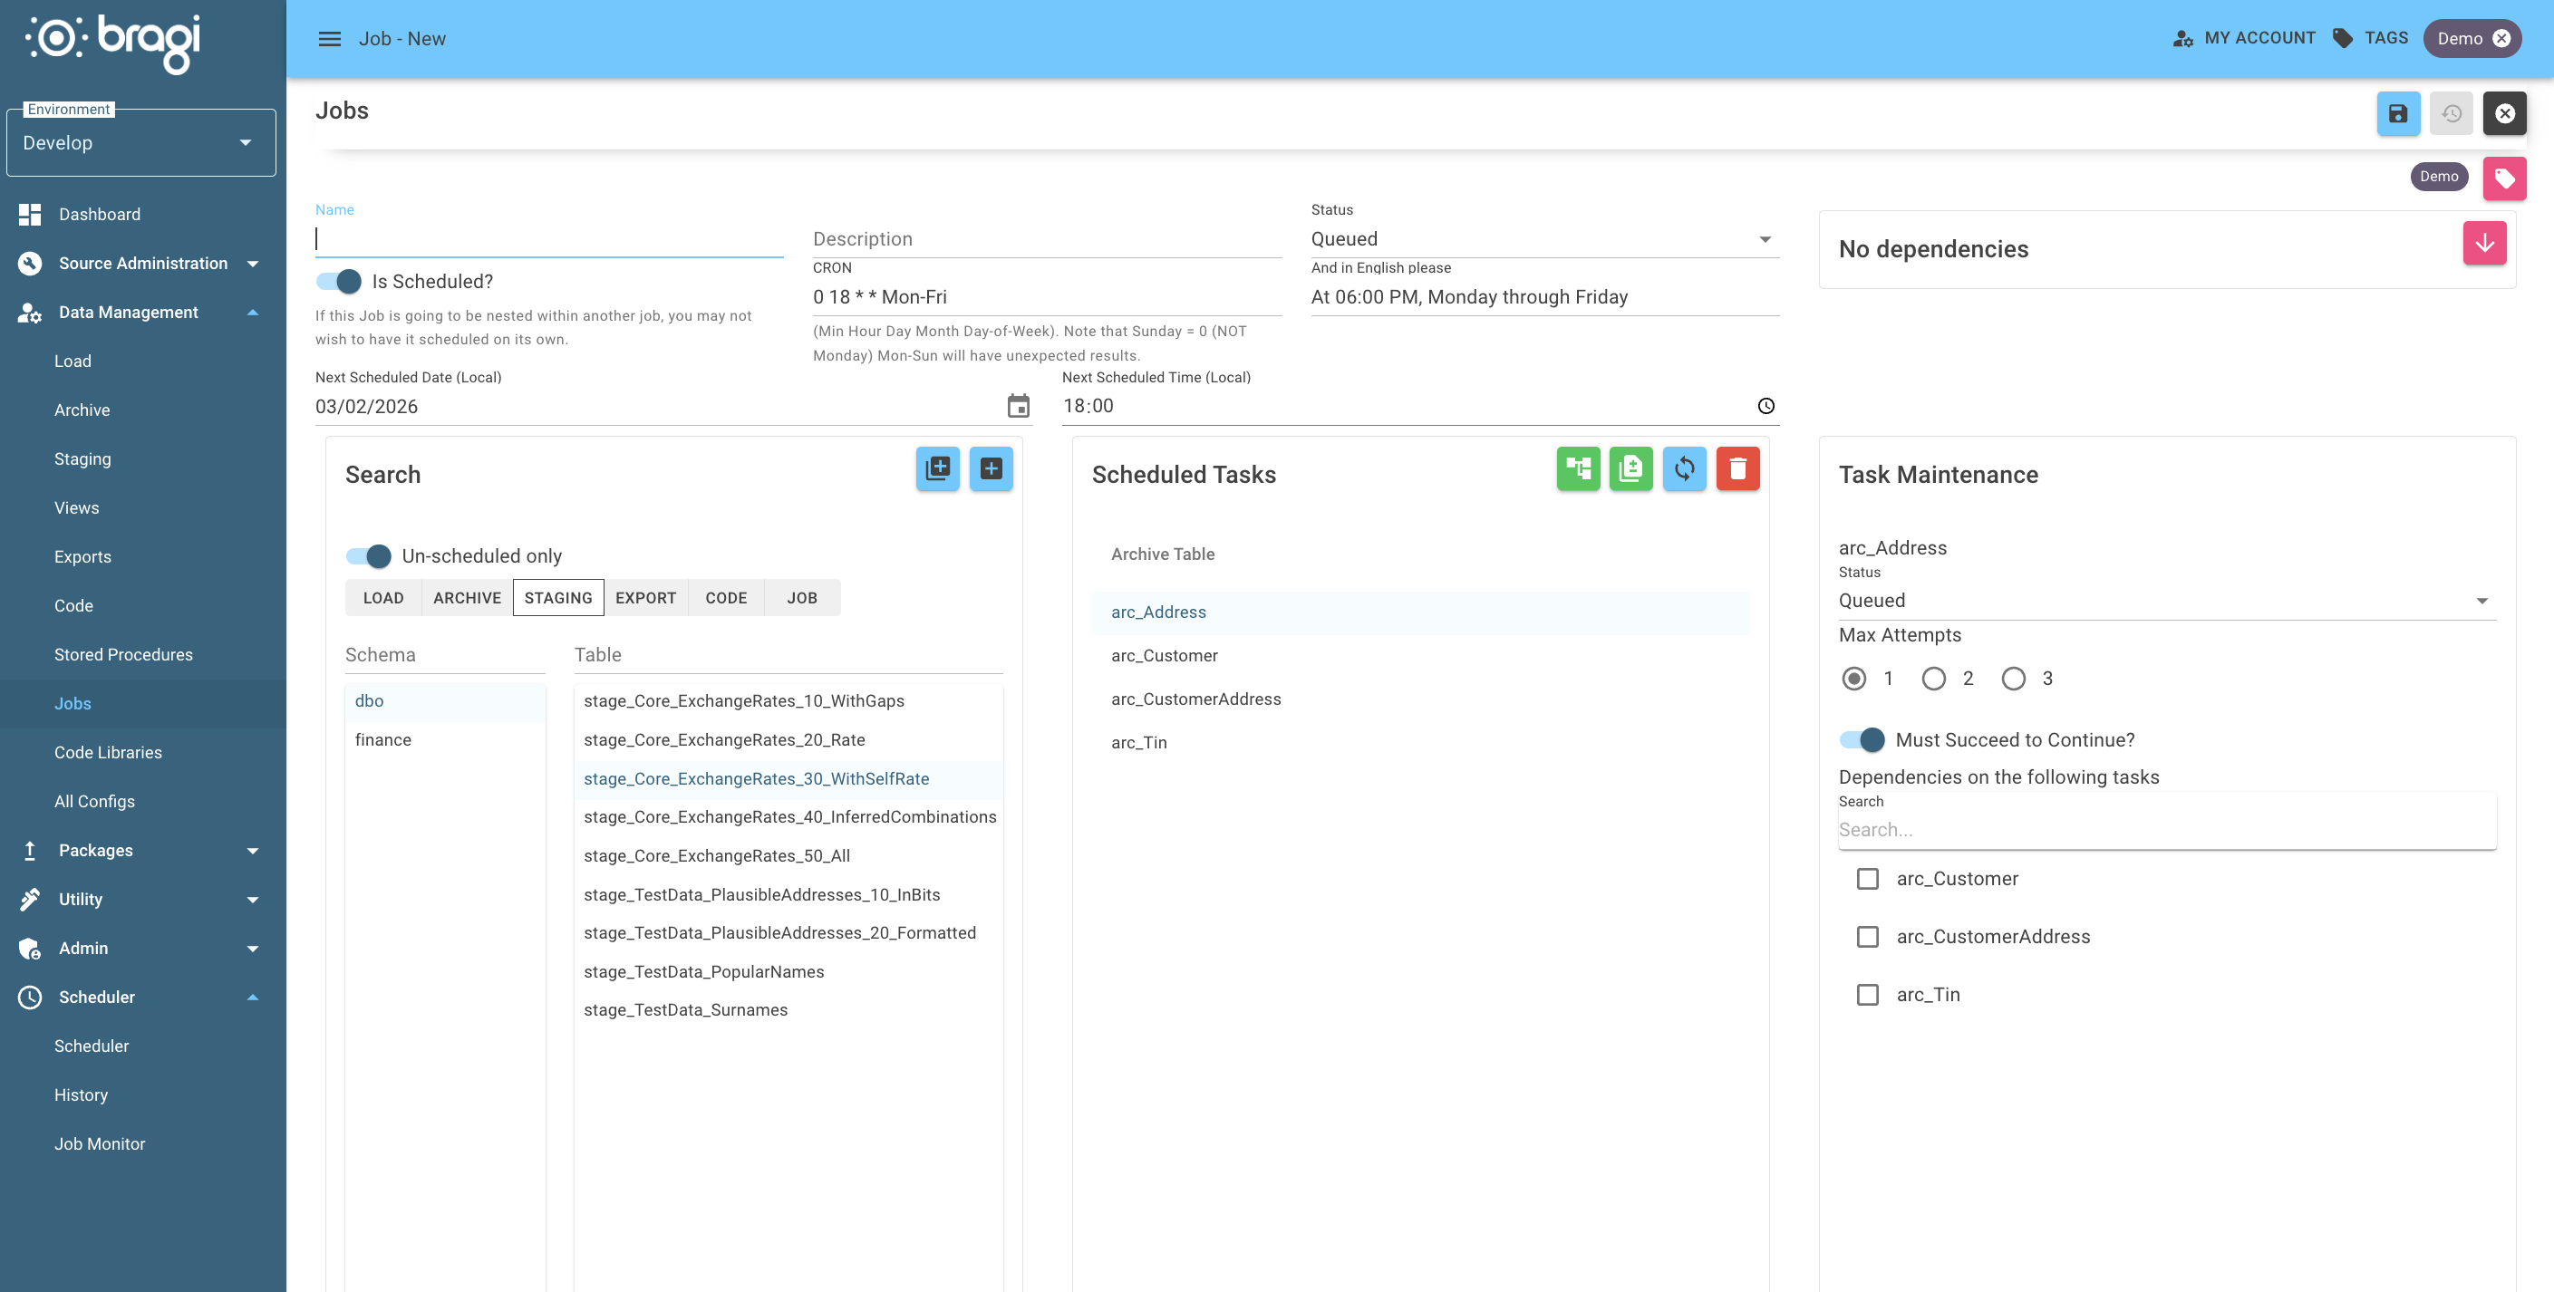Switch to the LOAD tab
Image resolution: width=2554 pixels, height=1292 pixels.
click(382, 597)
